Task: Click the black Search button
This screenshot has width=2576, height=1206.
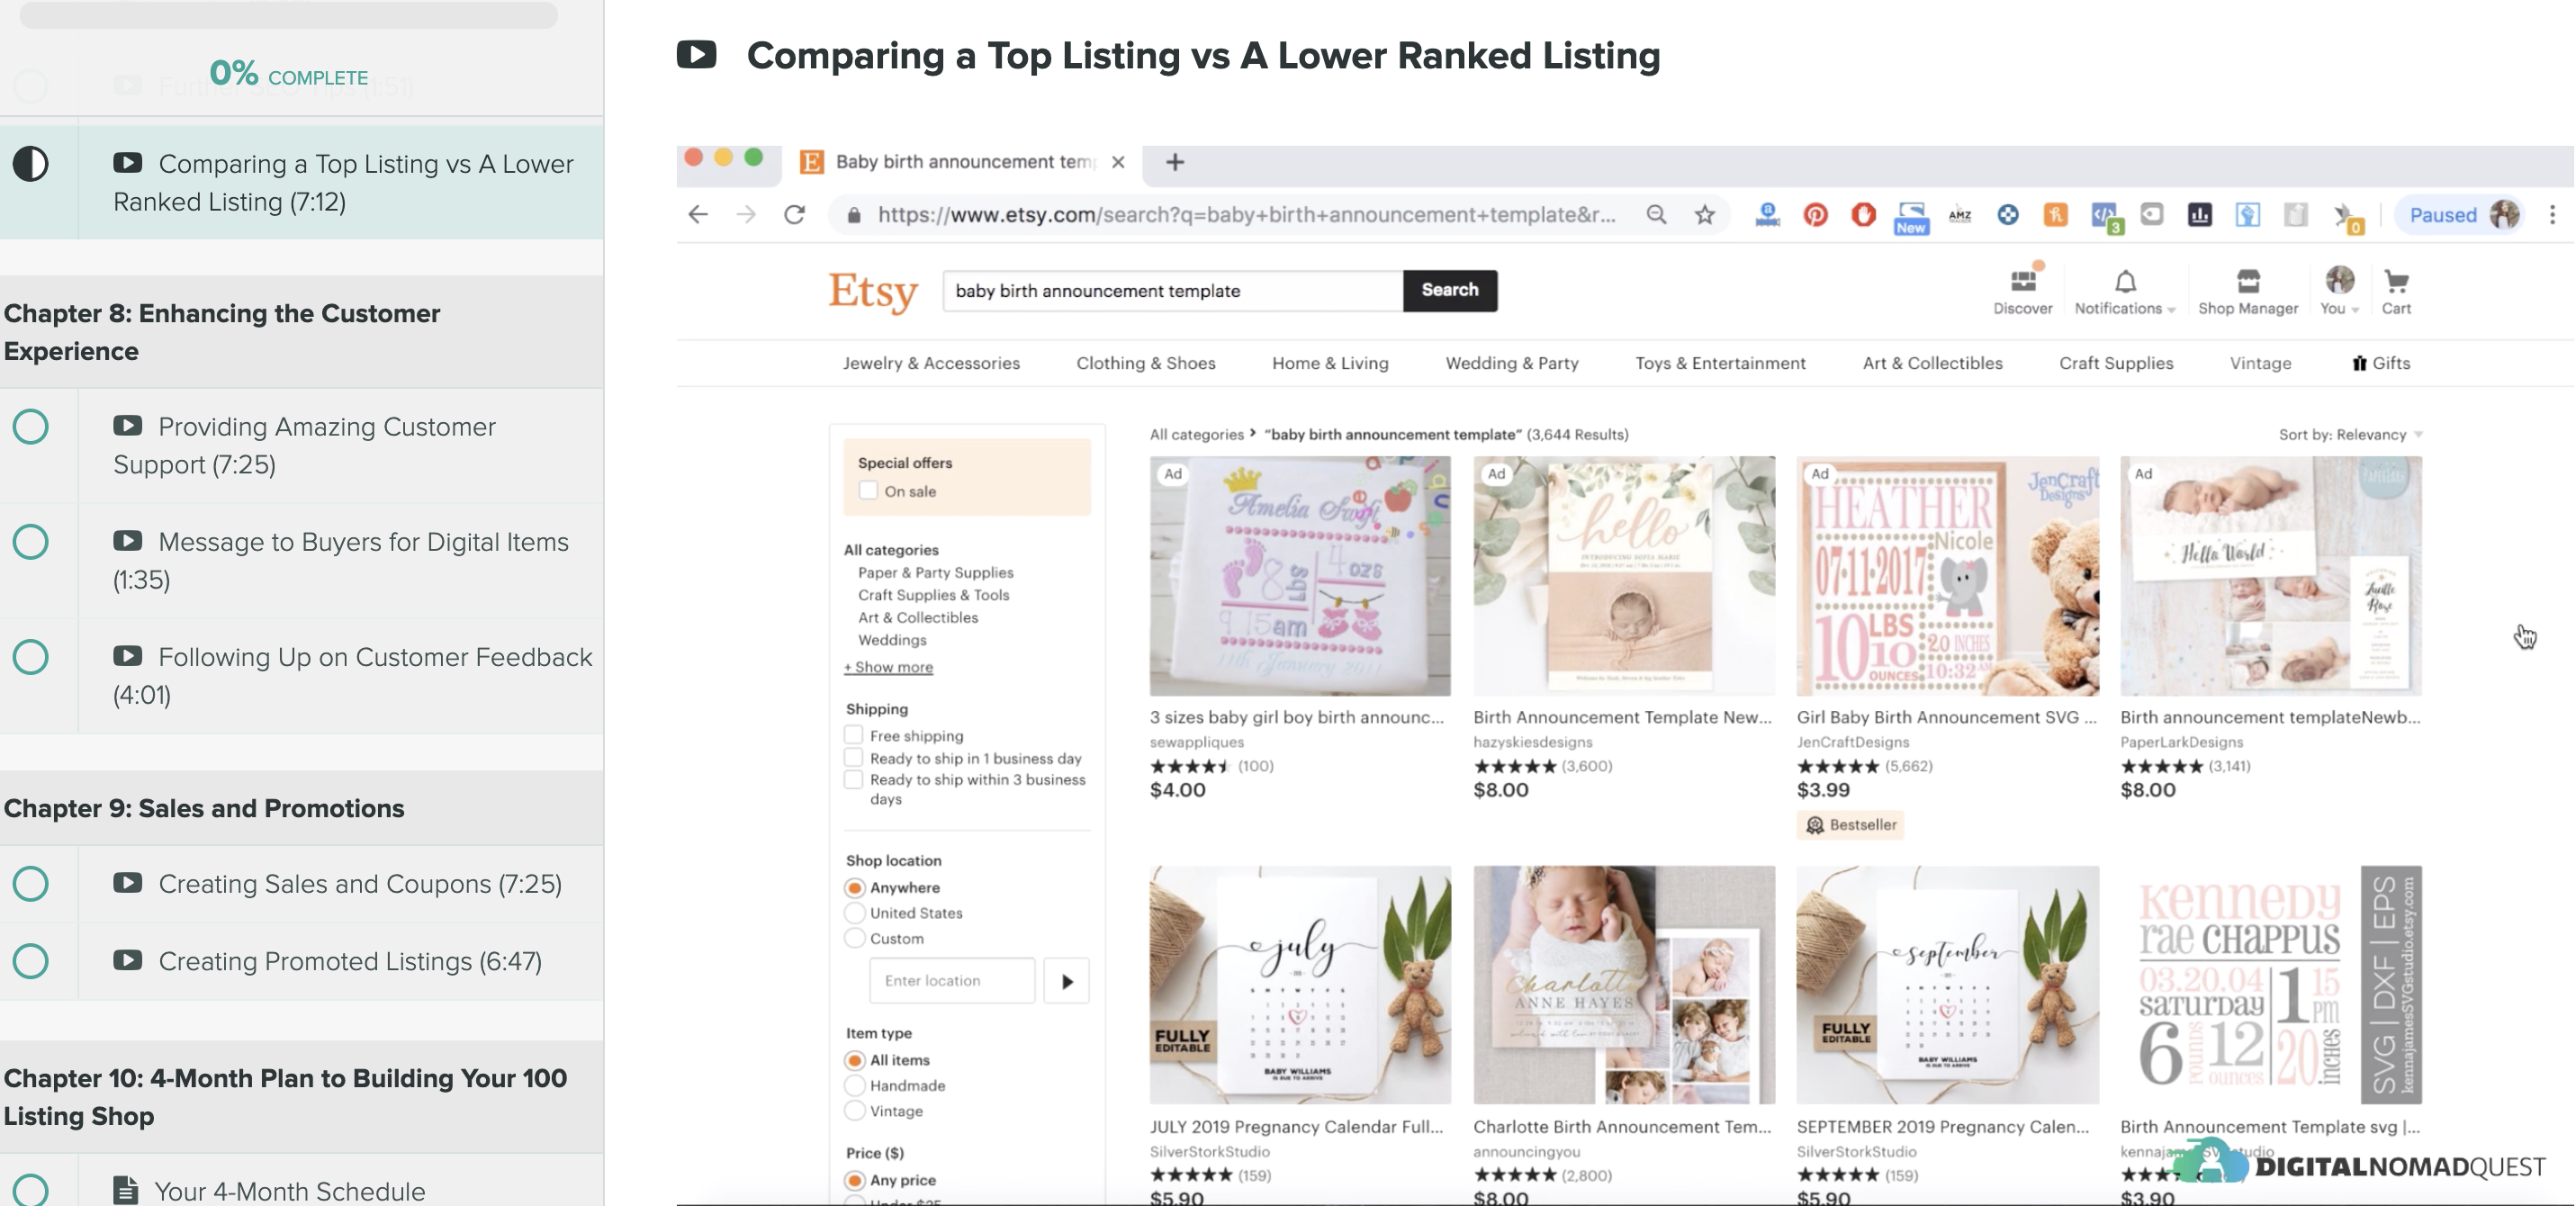Action: 1450,290
